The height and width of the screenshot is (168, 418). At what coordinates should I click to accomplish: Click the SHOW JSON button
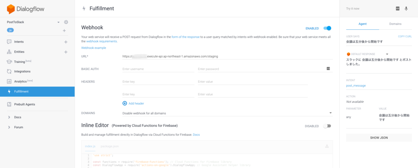(379, 138)
